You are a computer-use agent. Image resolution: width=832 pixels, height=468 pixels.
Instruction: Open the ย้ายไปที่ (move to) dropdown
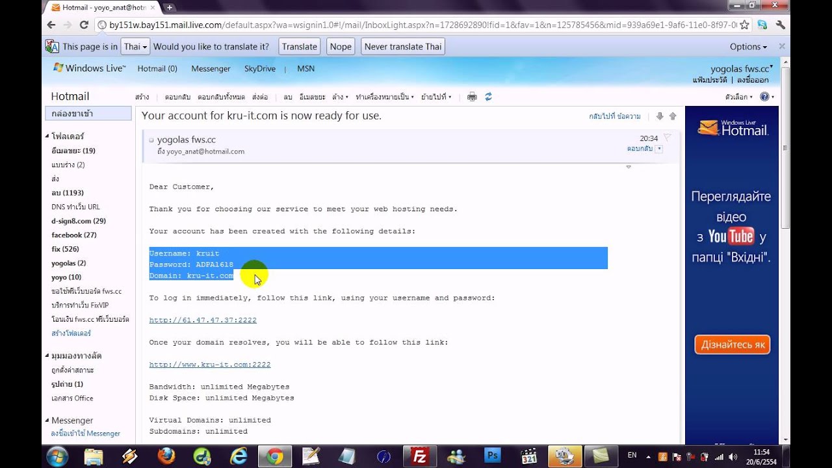[436, 97]
